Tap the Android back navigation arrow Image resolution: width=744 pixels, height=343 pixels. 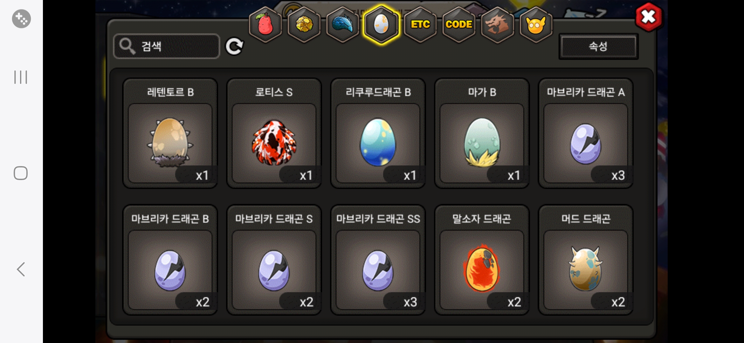[21, 269]
